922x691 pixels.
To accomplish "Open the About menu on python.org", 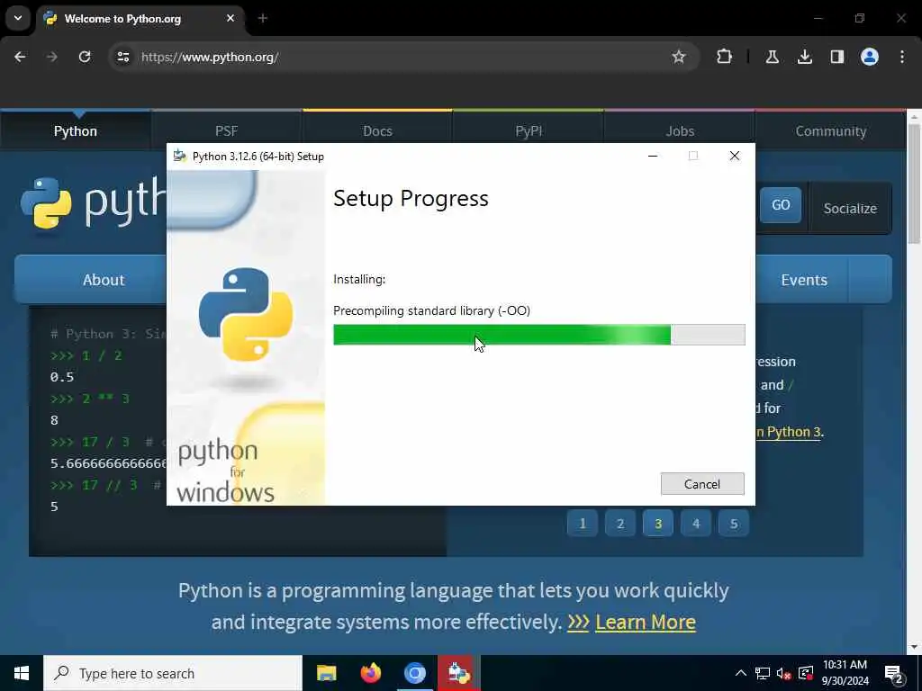I will pyautogui.click(x=104, y=280).
